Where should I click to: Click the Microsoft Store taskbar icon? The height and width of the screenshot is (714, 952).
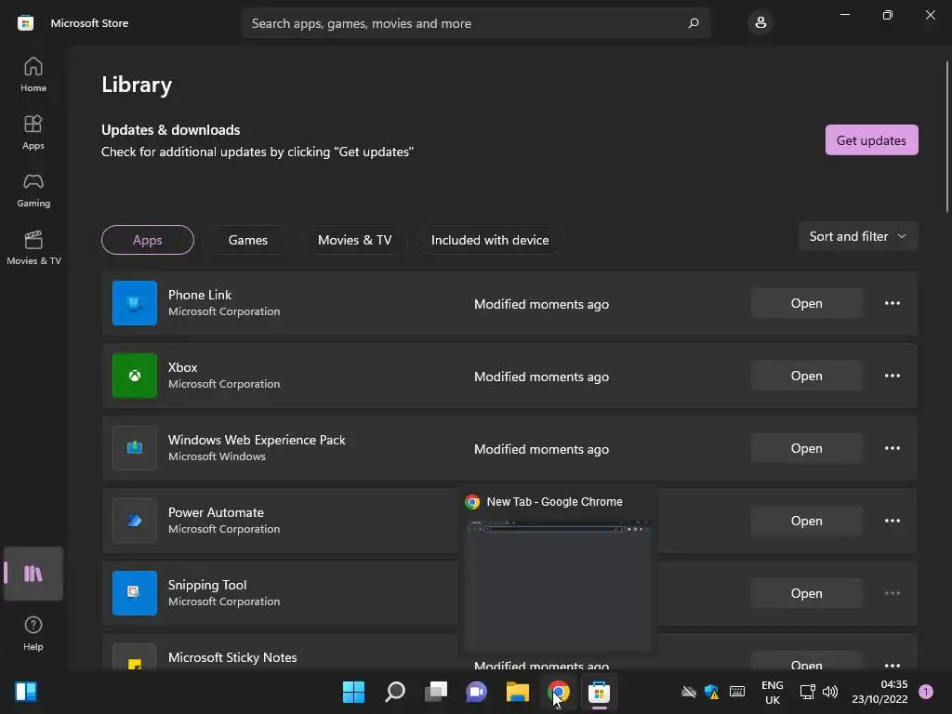(600, 692)
